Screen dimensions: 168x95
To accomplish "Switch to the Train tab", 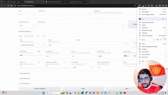I will pyautogui.click(x=20, y=36).
